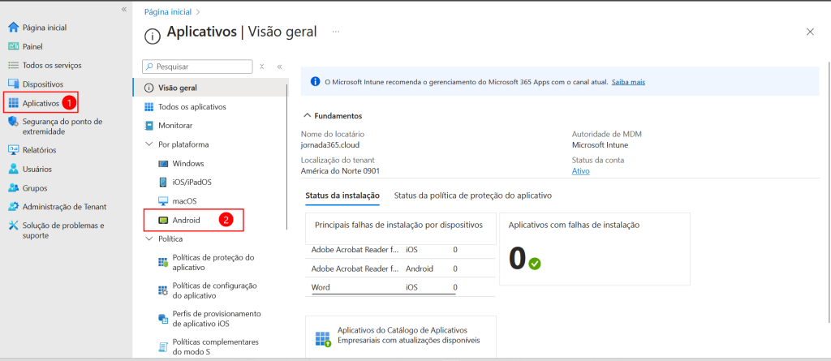831x361 pixels.
Task: Click the Painel dashboard icon
Action: coord(14,47)
